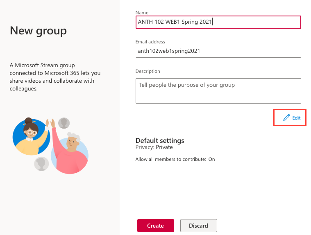
Task: Click the Description label
Action: tap(148, 71)
